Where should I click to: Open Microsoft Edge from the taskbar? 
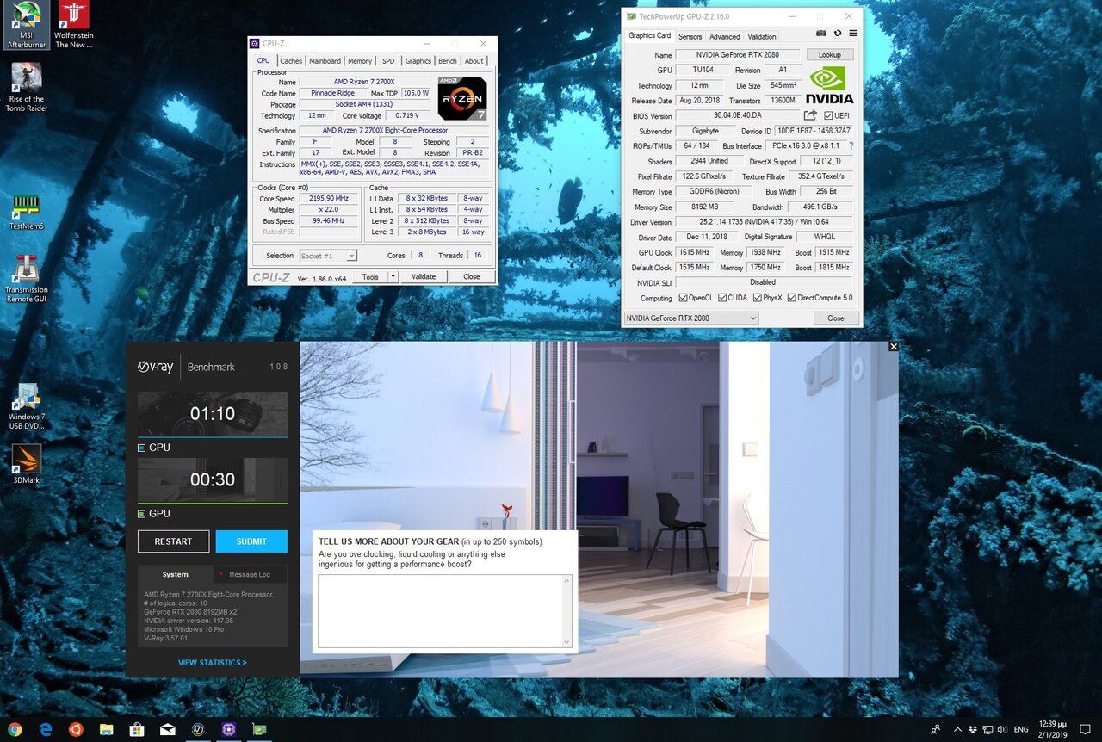pyautogui.click(x=46, y=729)
